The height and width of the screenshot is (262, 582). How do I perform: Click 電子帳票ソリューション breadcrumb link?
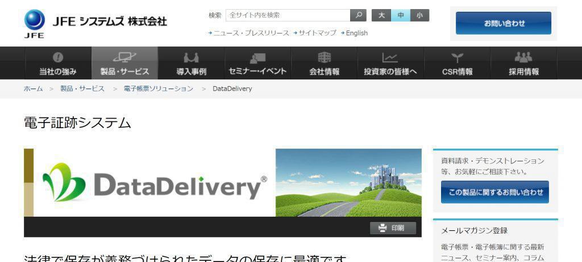(159, 88)
